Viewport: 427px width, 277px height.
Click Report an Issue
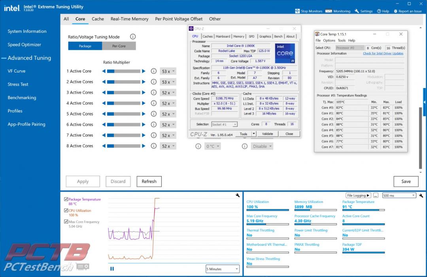[408, 11]
